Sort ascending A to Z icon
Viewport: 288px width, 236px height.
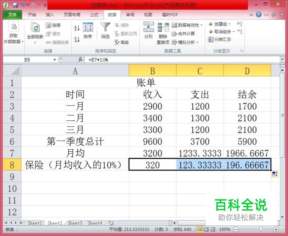coord(77,28)
